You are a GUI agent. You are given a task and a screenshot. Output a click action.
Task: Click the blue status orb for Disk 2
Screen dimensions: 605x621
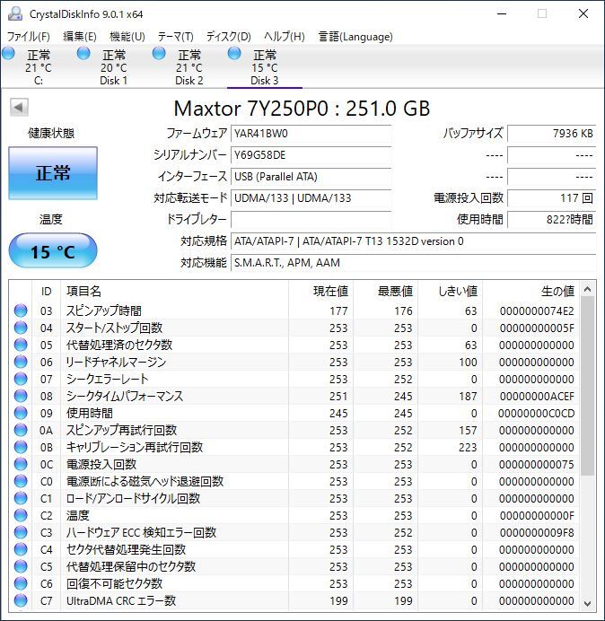coord(159,54)
